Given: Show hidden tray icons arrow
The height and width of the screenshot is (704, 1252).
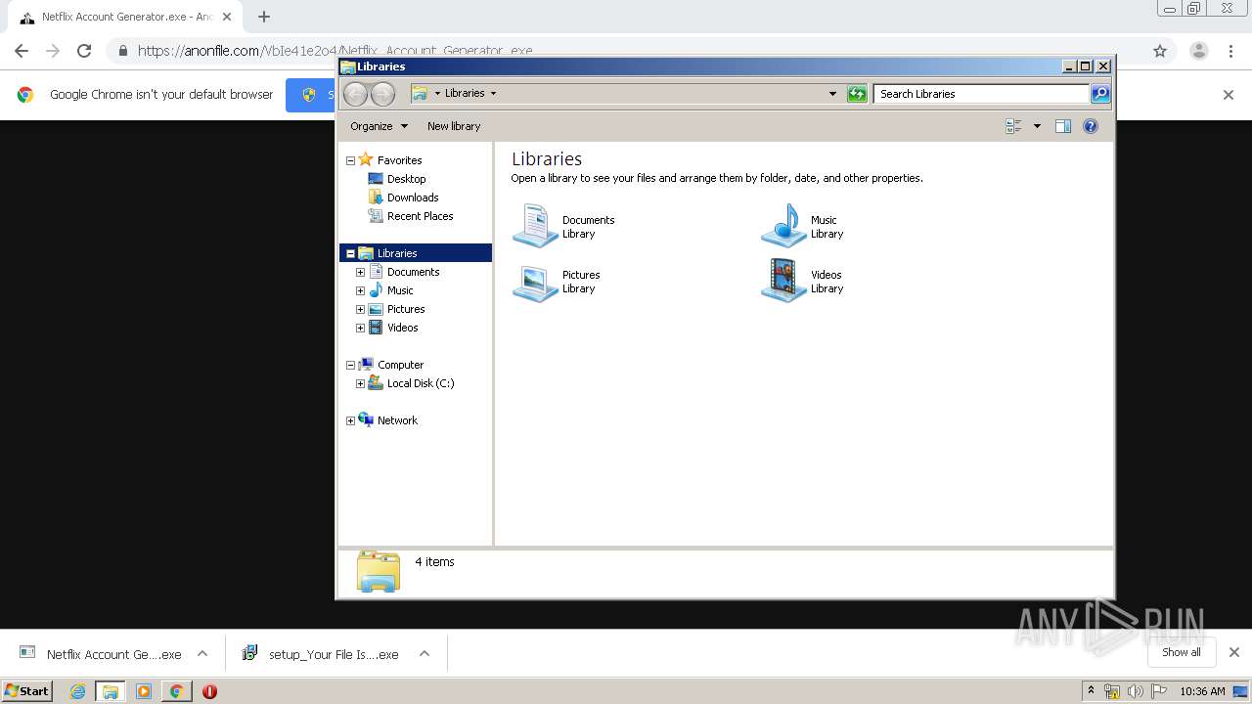Looking at the screenshot, I should coord(1091,691).
